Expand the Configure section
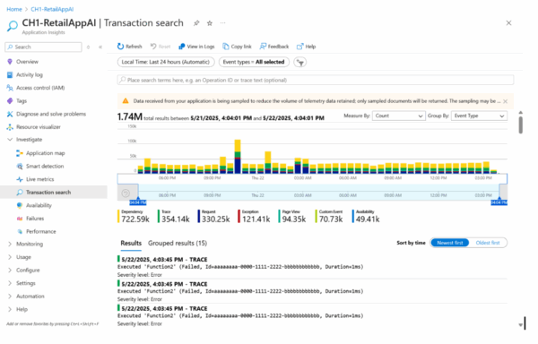538x344 pixels. click(10, 271)
